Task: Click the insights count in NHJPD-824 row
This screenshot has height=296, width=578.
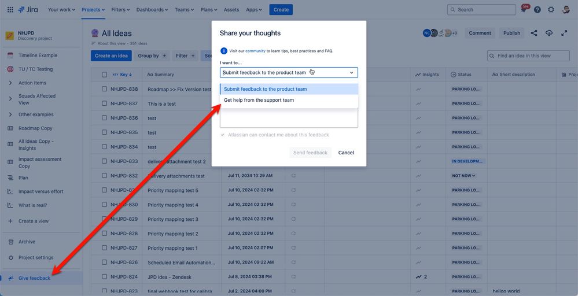Action: point(421,277)
